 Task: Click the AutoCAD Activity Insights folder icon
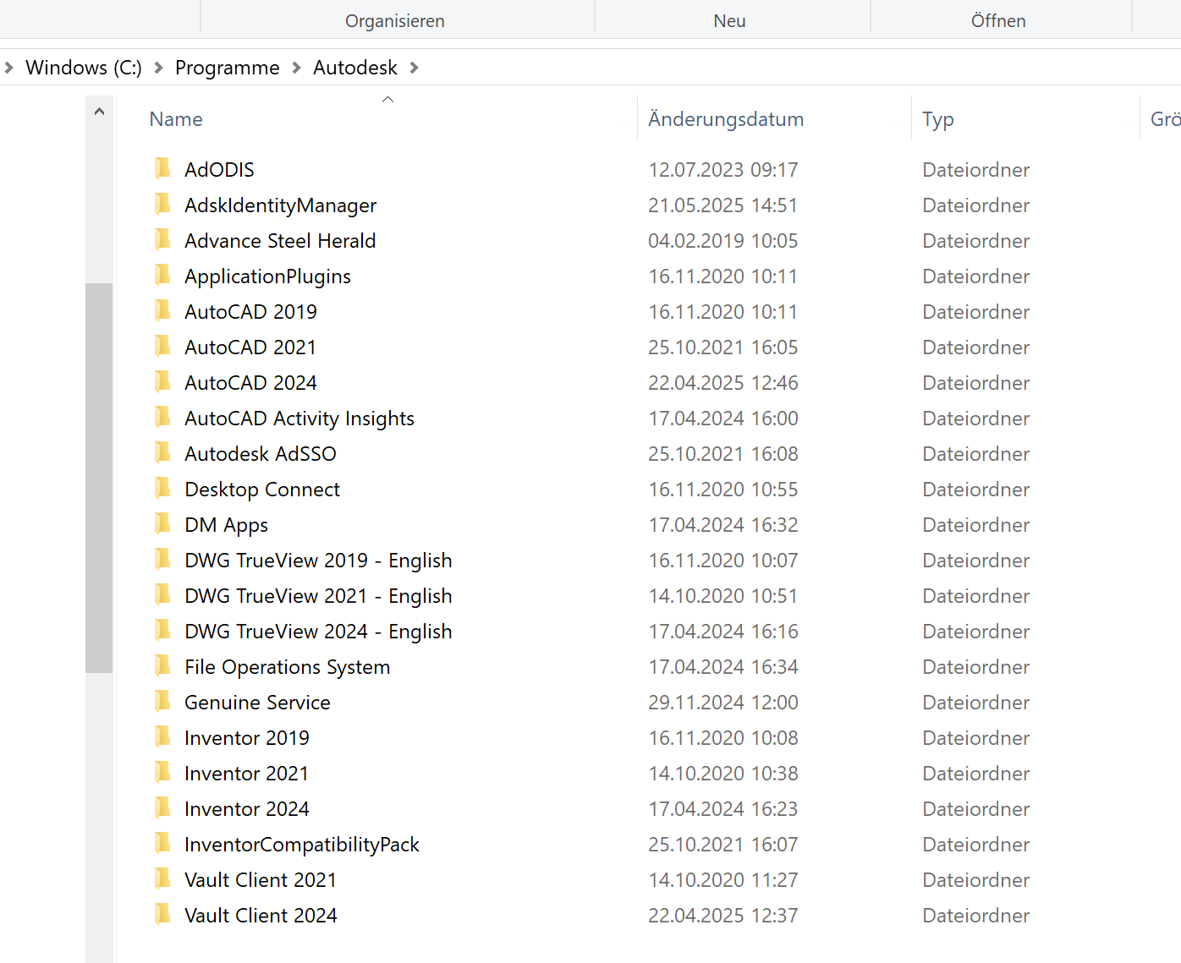pos(162,417)
